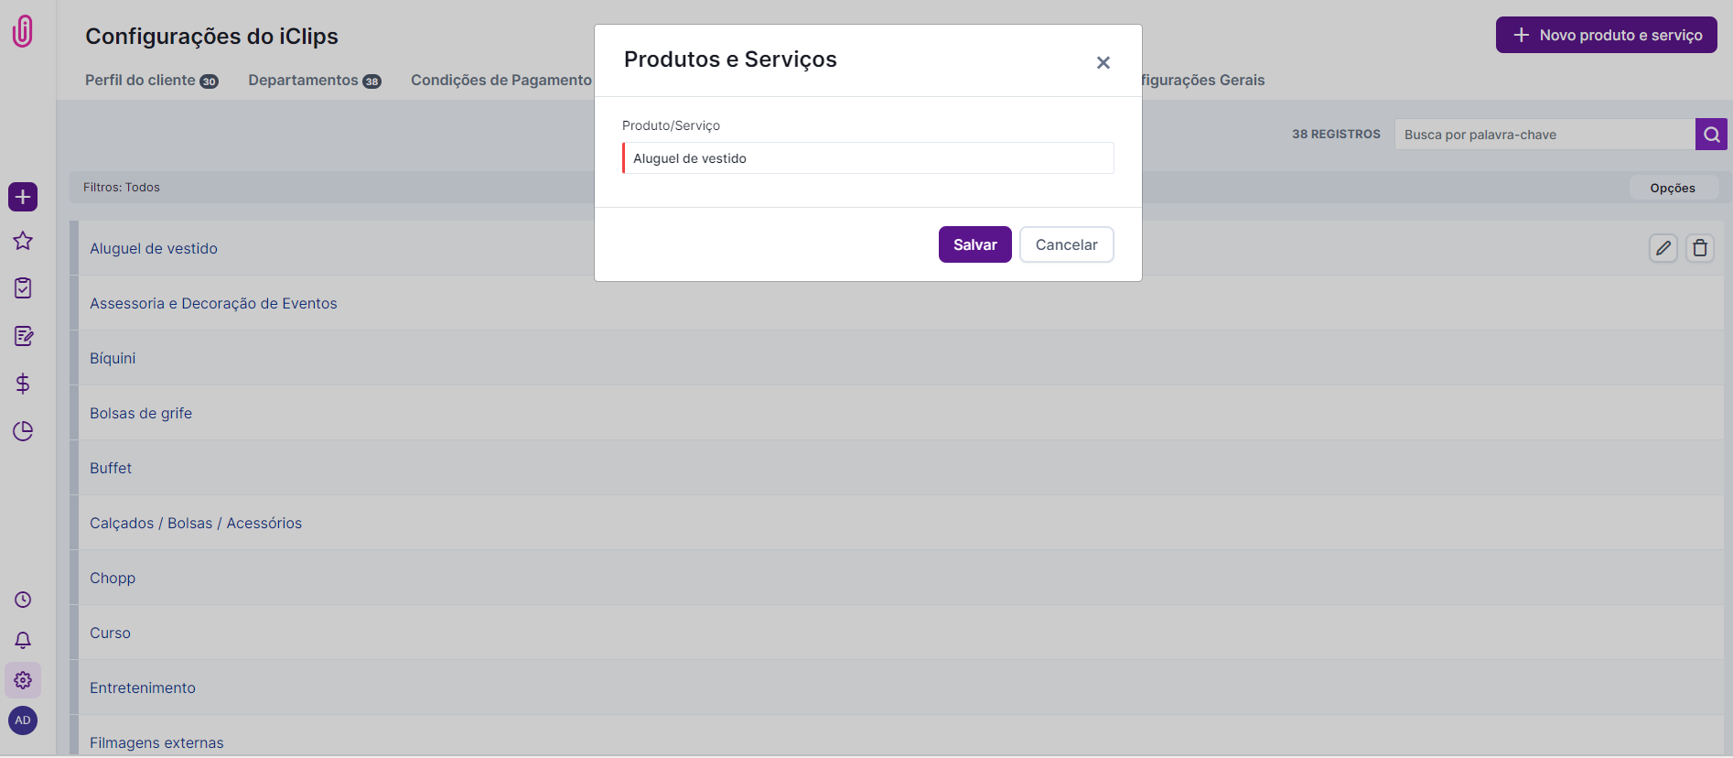
Task: Close the Produtos e Serviços dialog
Action: [x=1103, y=62]
